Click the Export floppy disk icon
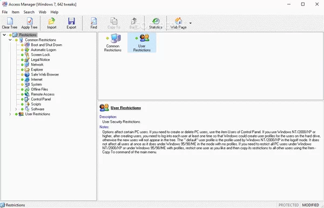Screen dimensions: 324x208 [x=71, y=21]
